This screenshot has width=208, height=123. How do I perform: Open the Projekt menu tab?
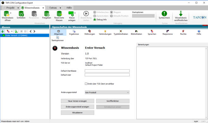click(10, 8)
